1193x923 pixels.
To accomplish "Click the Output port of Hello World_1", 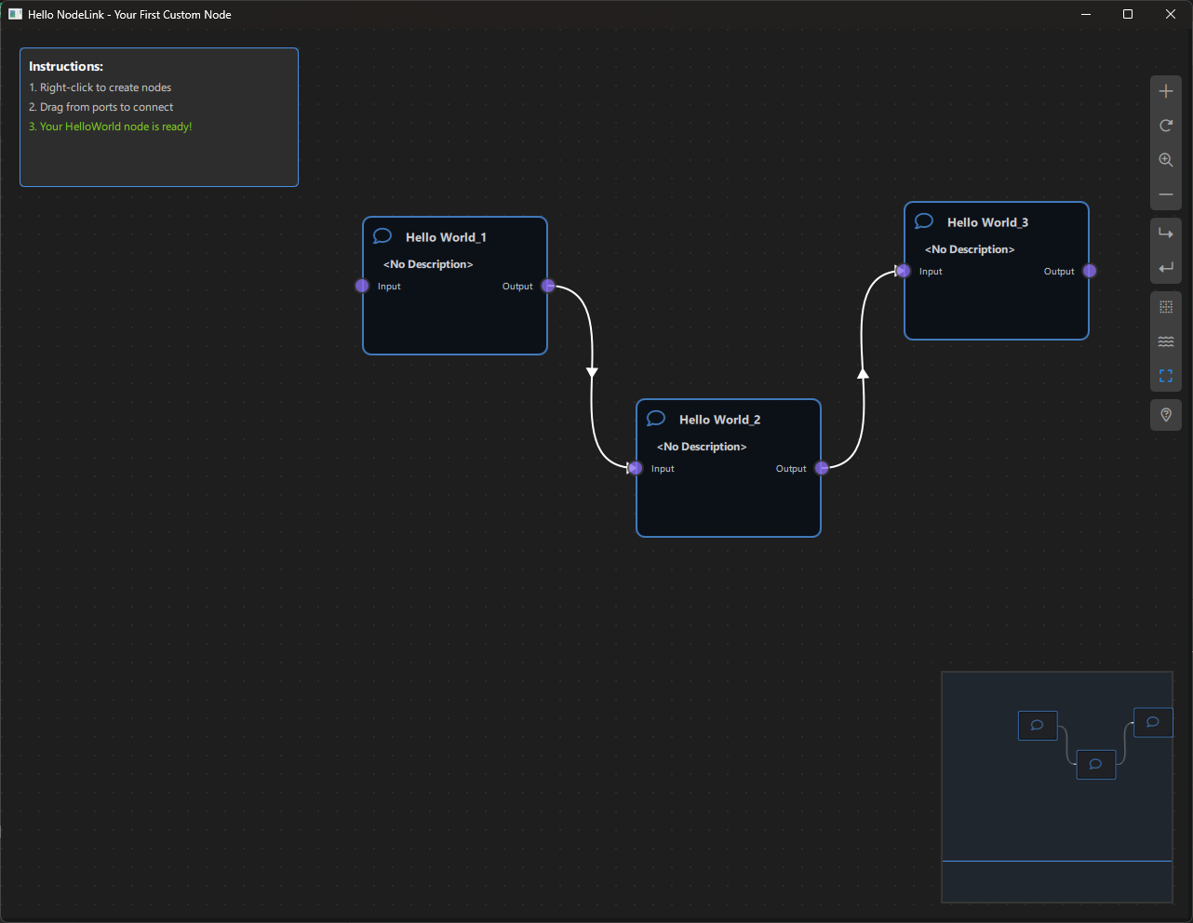I will click(548, 286).
